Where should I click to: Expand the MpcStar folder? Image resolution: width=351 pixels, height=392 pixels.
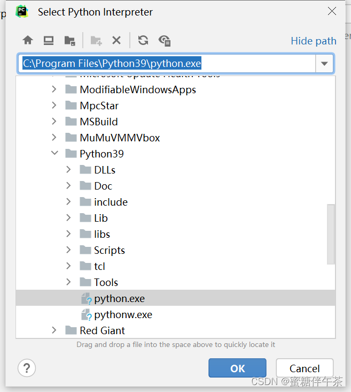tap(54, 105)
